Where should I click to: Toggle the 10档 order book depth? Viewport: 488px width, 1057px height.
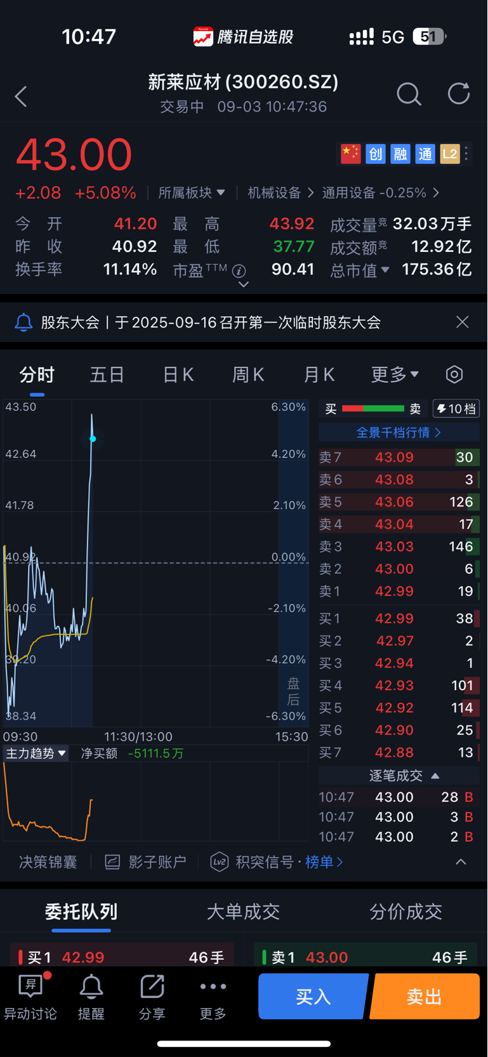tap(456, 409)
